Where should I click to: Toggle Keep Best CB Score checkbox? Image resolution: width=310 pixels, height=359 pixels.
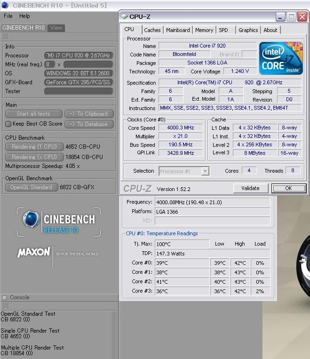point(8,124)
